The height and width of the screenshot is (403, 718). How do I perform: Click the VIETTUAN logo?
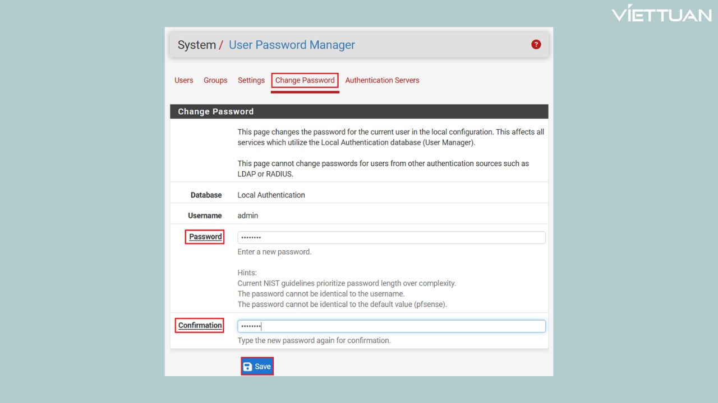coord(661,14)
